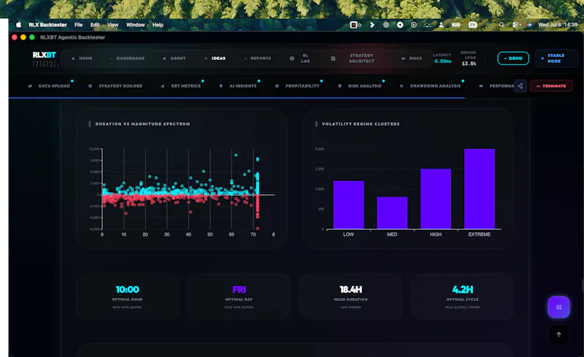Click the menu bar date and time
The image size is (584, 357).
[558, 25]
